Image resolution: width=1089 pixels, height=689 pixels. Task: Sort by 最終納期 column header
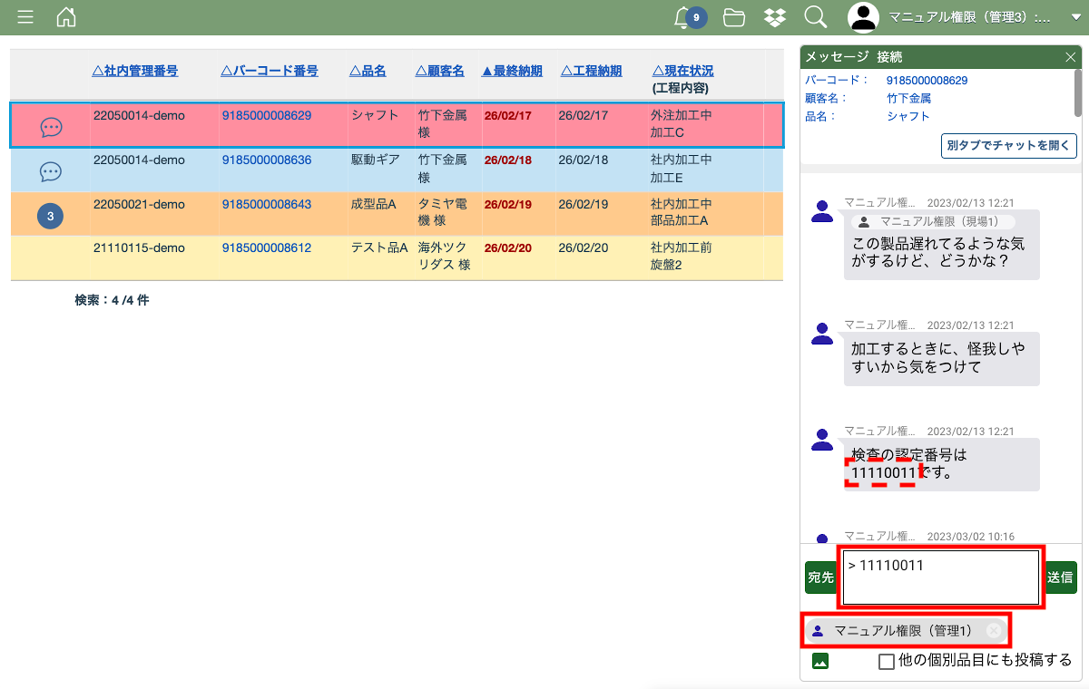point(512,71)
